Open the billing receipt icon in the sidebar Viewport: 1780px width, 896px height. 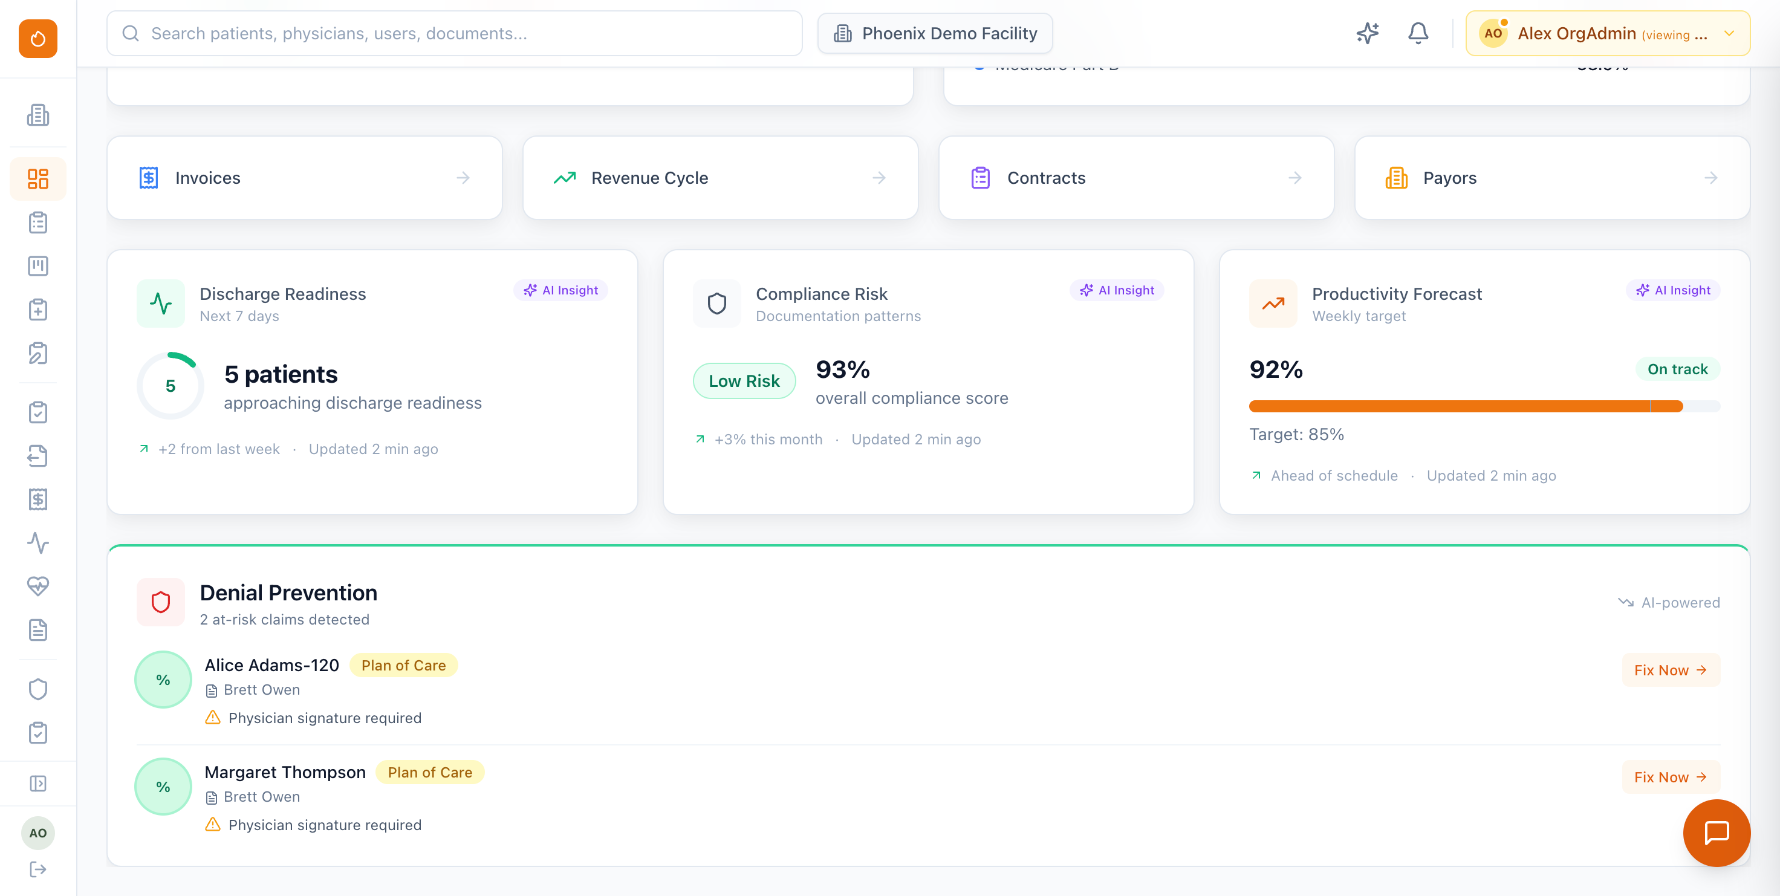38,499
